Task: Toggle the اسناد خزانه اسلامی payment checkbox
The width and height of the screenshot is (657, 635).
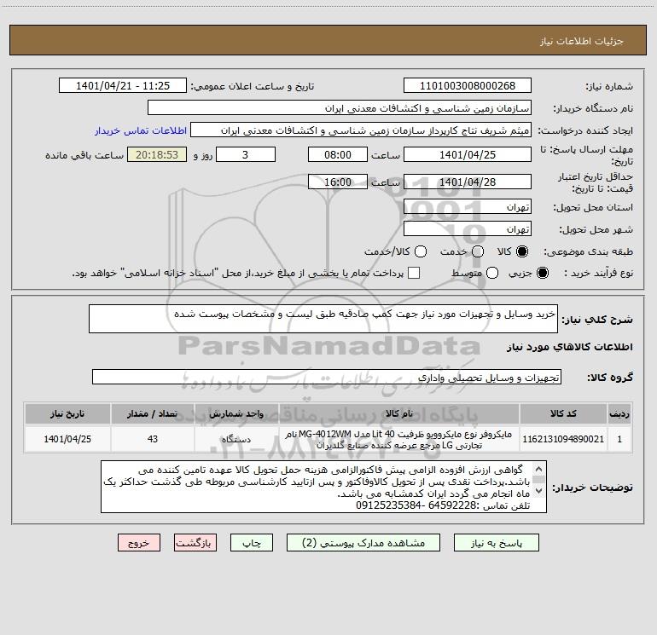Action: [x=414, y=273]
